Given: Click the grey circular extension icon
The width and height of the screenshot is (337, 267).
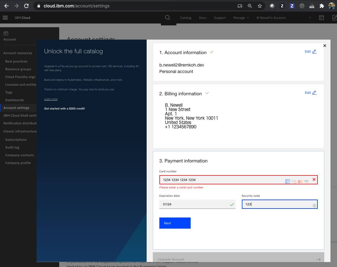Looking at the screenshot, I should (302, 6).
